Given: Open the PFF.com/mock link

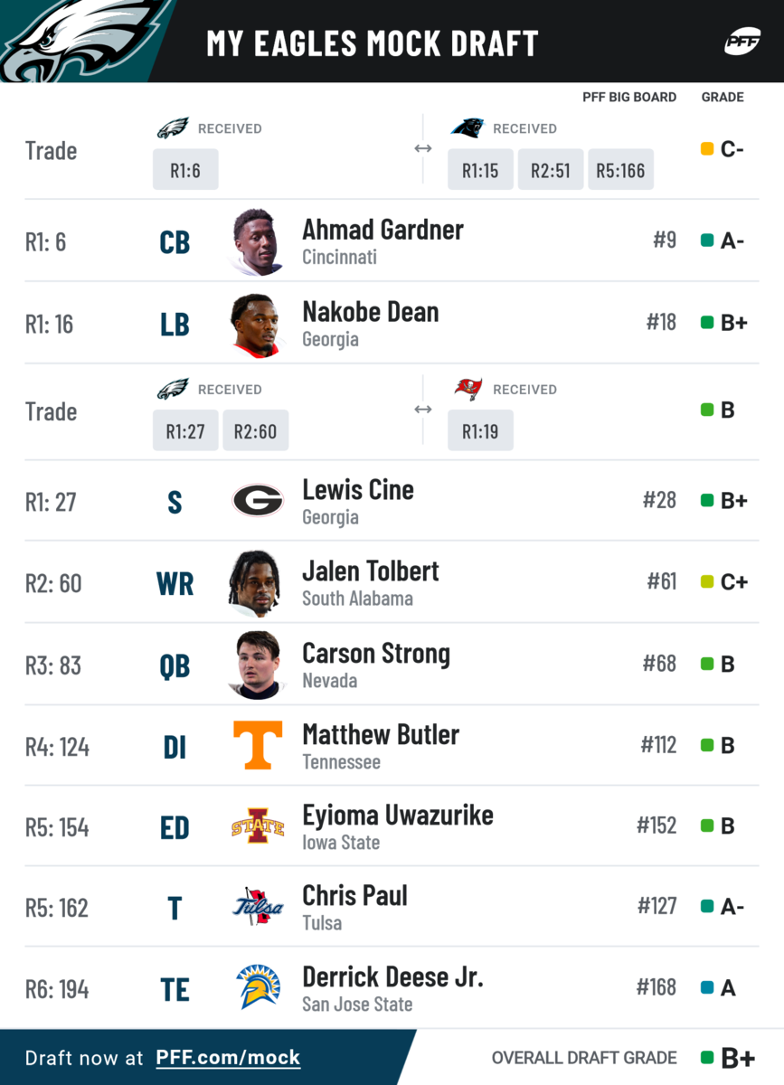Looking at the screenshot, I should click(x=228, y=1057).
